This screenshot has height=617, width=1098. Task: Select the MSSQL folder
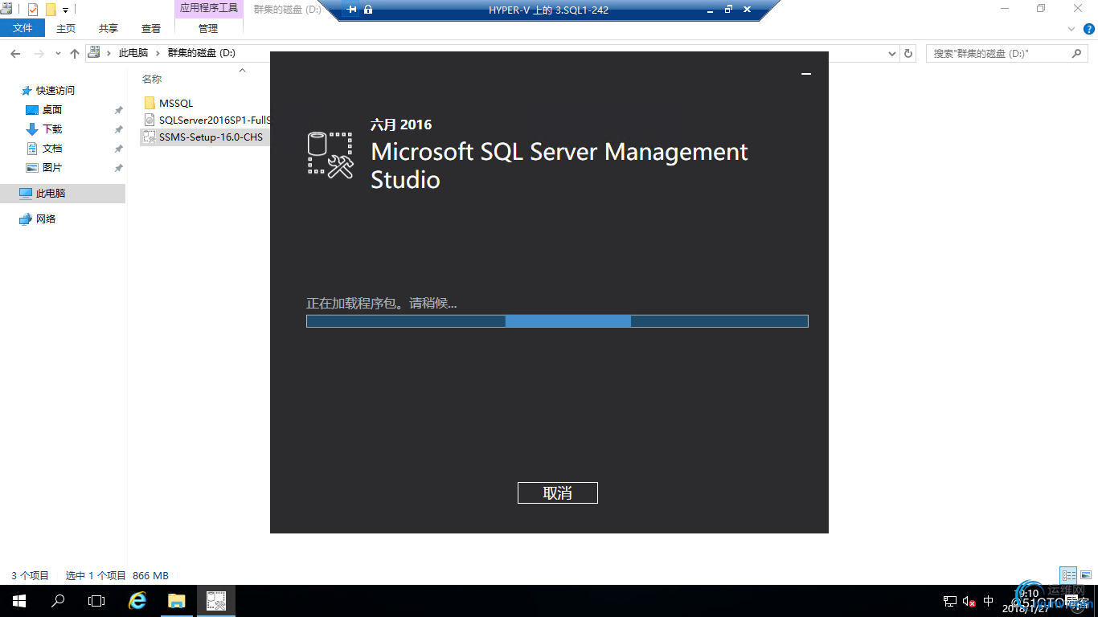coord(176,104)
